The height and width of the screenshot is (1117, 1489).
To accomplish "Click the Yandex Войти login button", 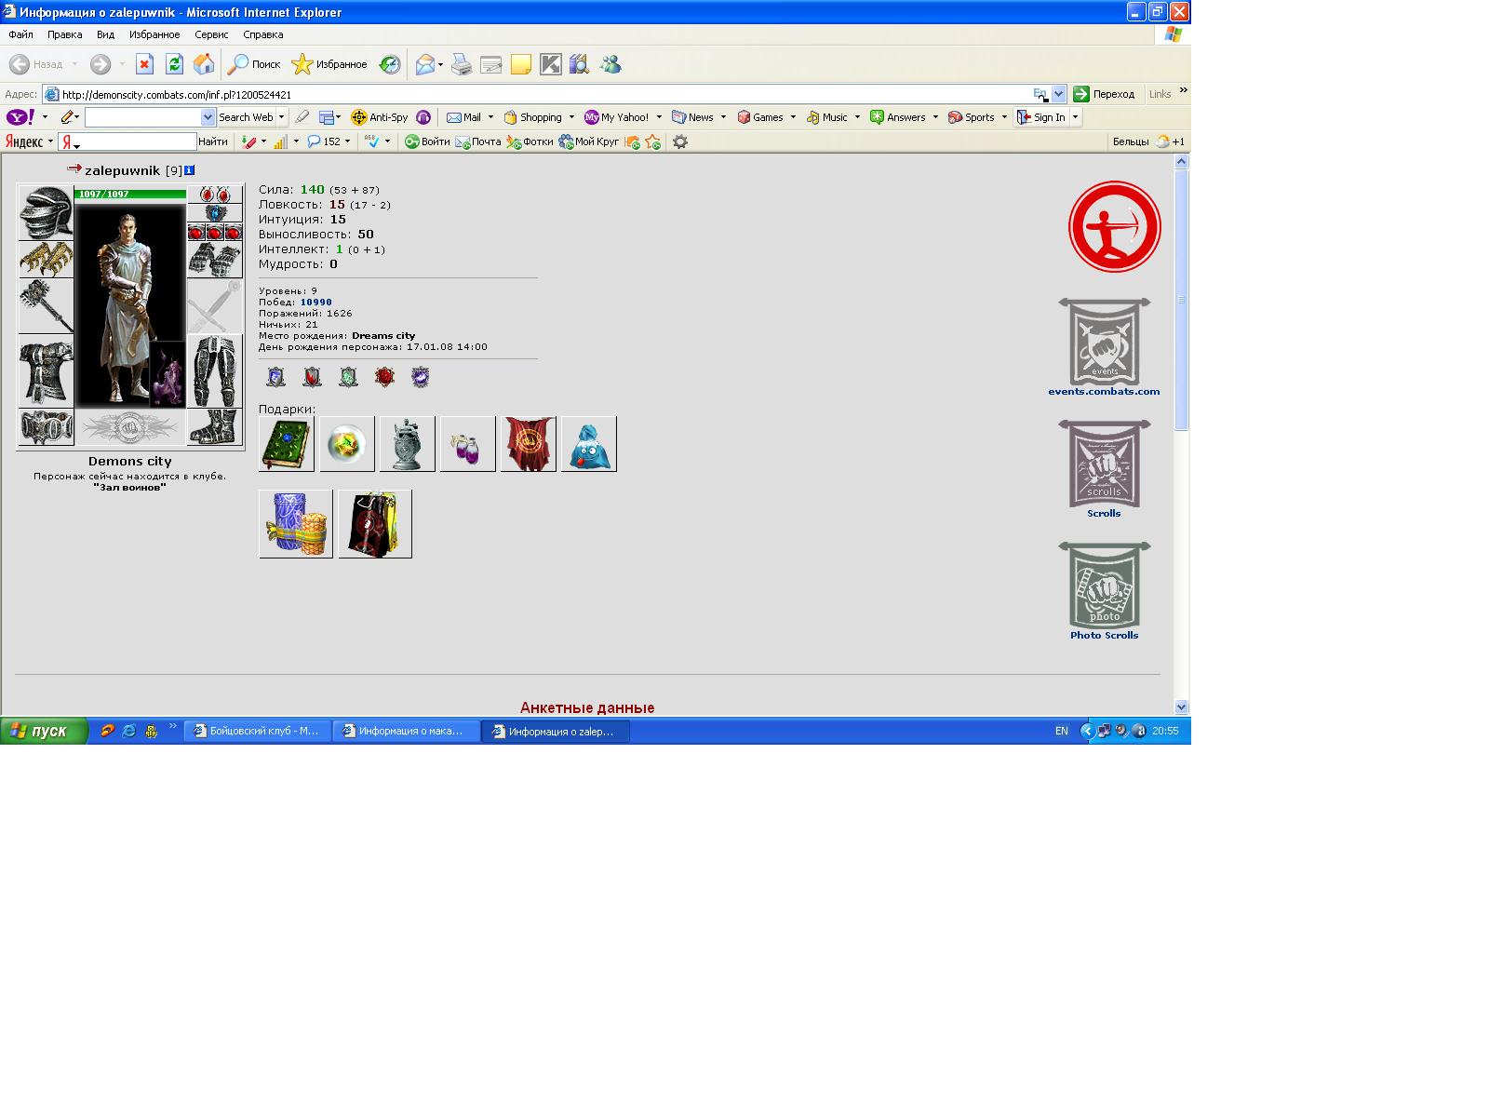I will (x=427, y=141).
